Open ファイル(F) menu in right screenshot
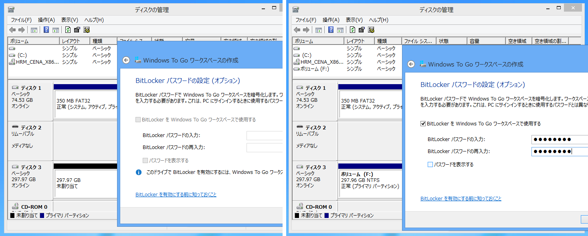 pyautogui.click(x=305, y=20)
